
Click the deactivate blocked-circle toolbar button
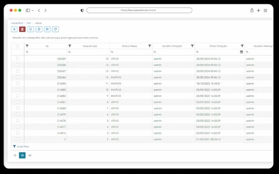tap(39, 29)
